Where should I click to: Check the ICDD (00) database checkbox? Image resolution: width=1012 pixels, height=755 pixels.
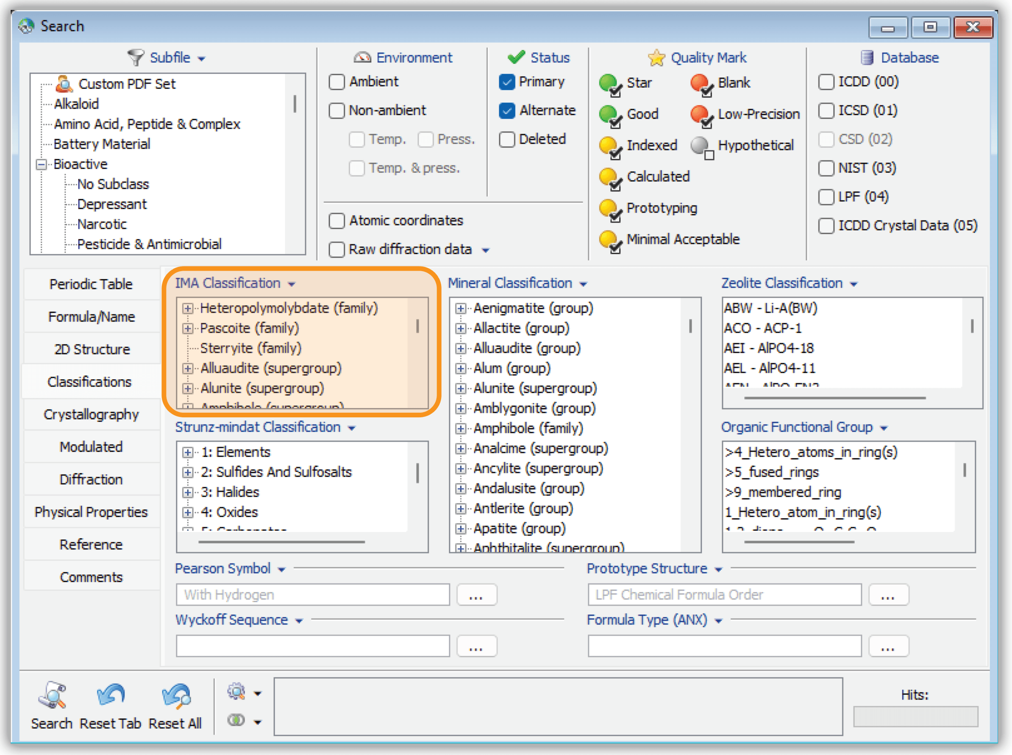826,82
